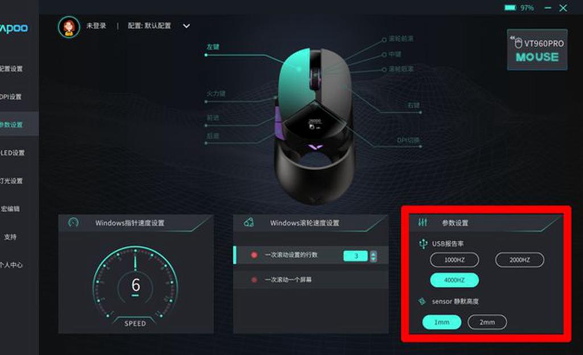Click the VT960PRO mouse device badge

click(537, 49)
